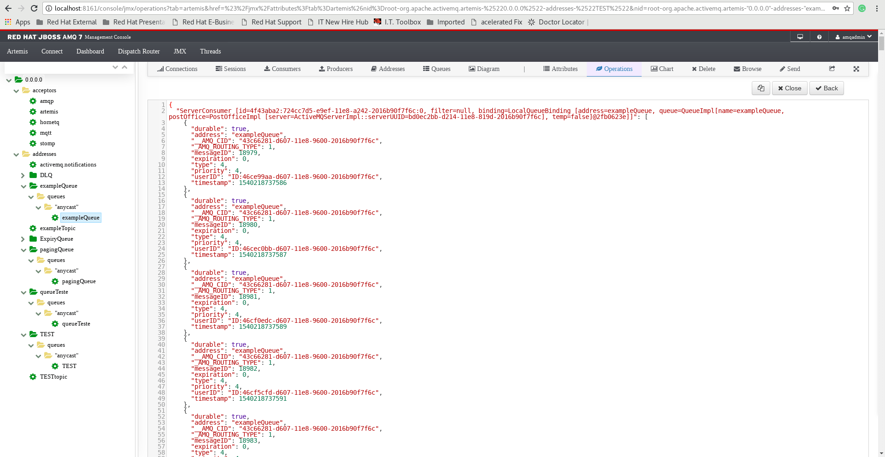Click the Close button to dismiss the results
This screenshot has width=885, height=457.
(789, 88)
